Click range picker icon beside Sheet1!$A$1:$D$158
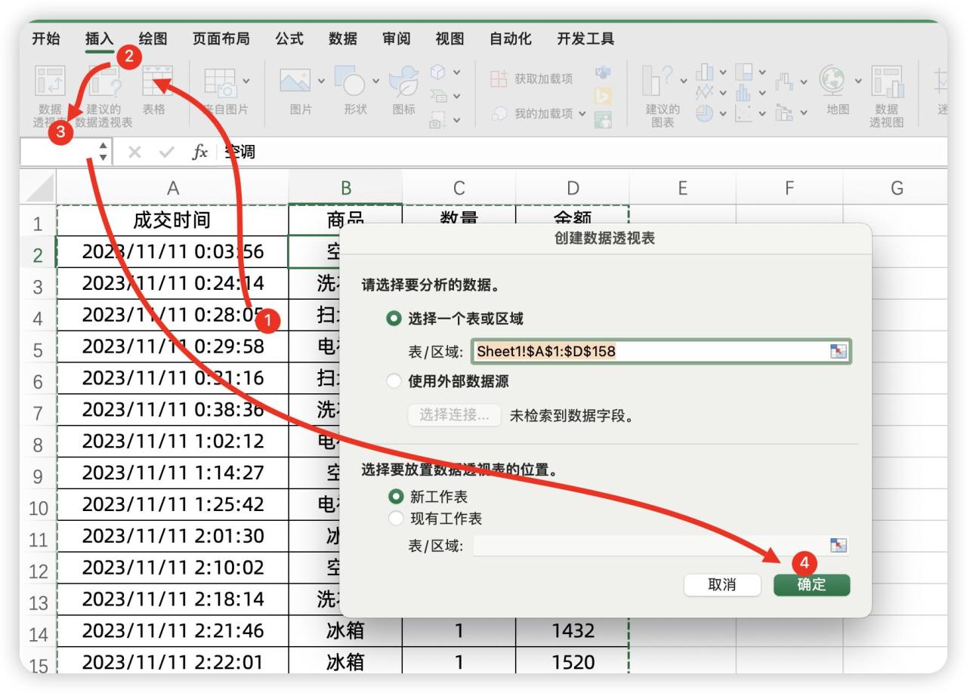 point(838,351)
